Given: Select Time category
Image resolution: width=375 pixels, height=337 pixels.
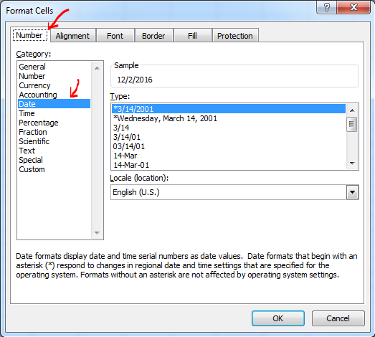Looking at the screenshot, I should click(x=54, y=113).
